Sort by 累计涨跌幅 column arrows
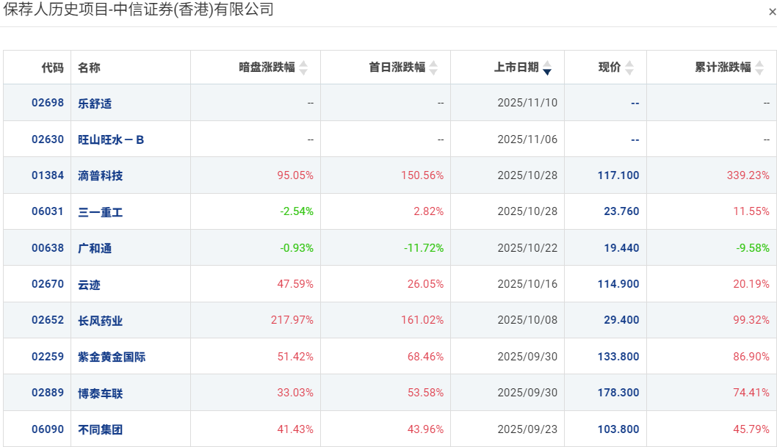Image resolution: width=777 pixels, height=447 pixels. tap(759, 68)
